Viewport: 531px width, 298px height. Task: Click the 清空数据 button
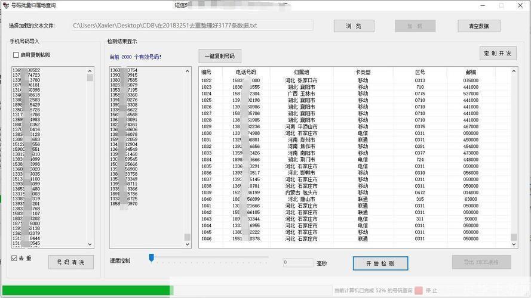pyautogui.click(x=478, y=26)
